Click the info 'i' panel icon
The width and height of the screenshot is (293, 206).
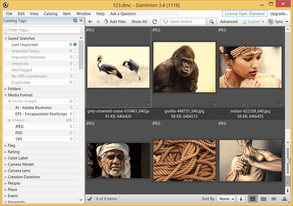(288, 190)
